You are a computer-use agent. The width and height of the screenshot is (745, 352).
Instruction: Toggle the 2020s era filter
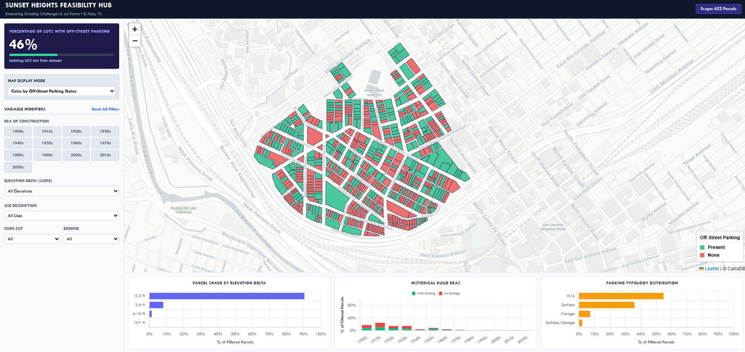pos(18,168)
